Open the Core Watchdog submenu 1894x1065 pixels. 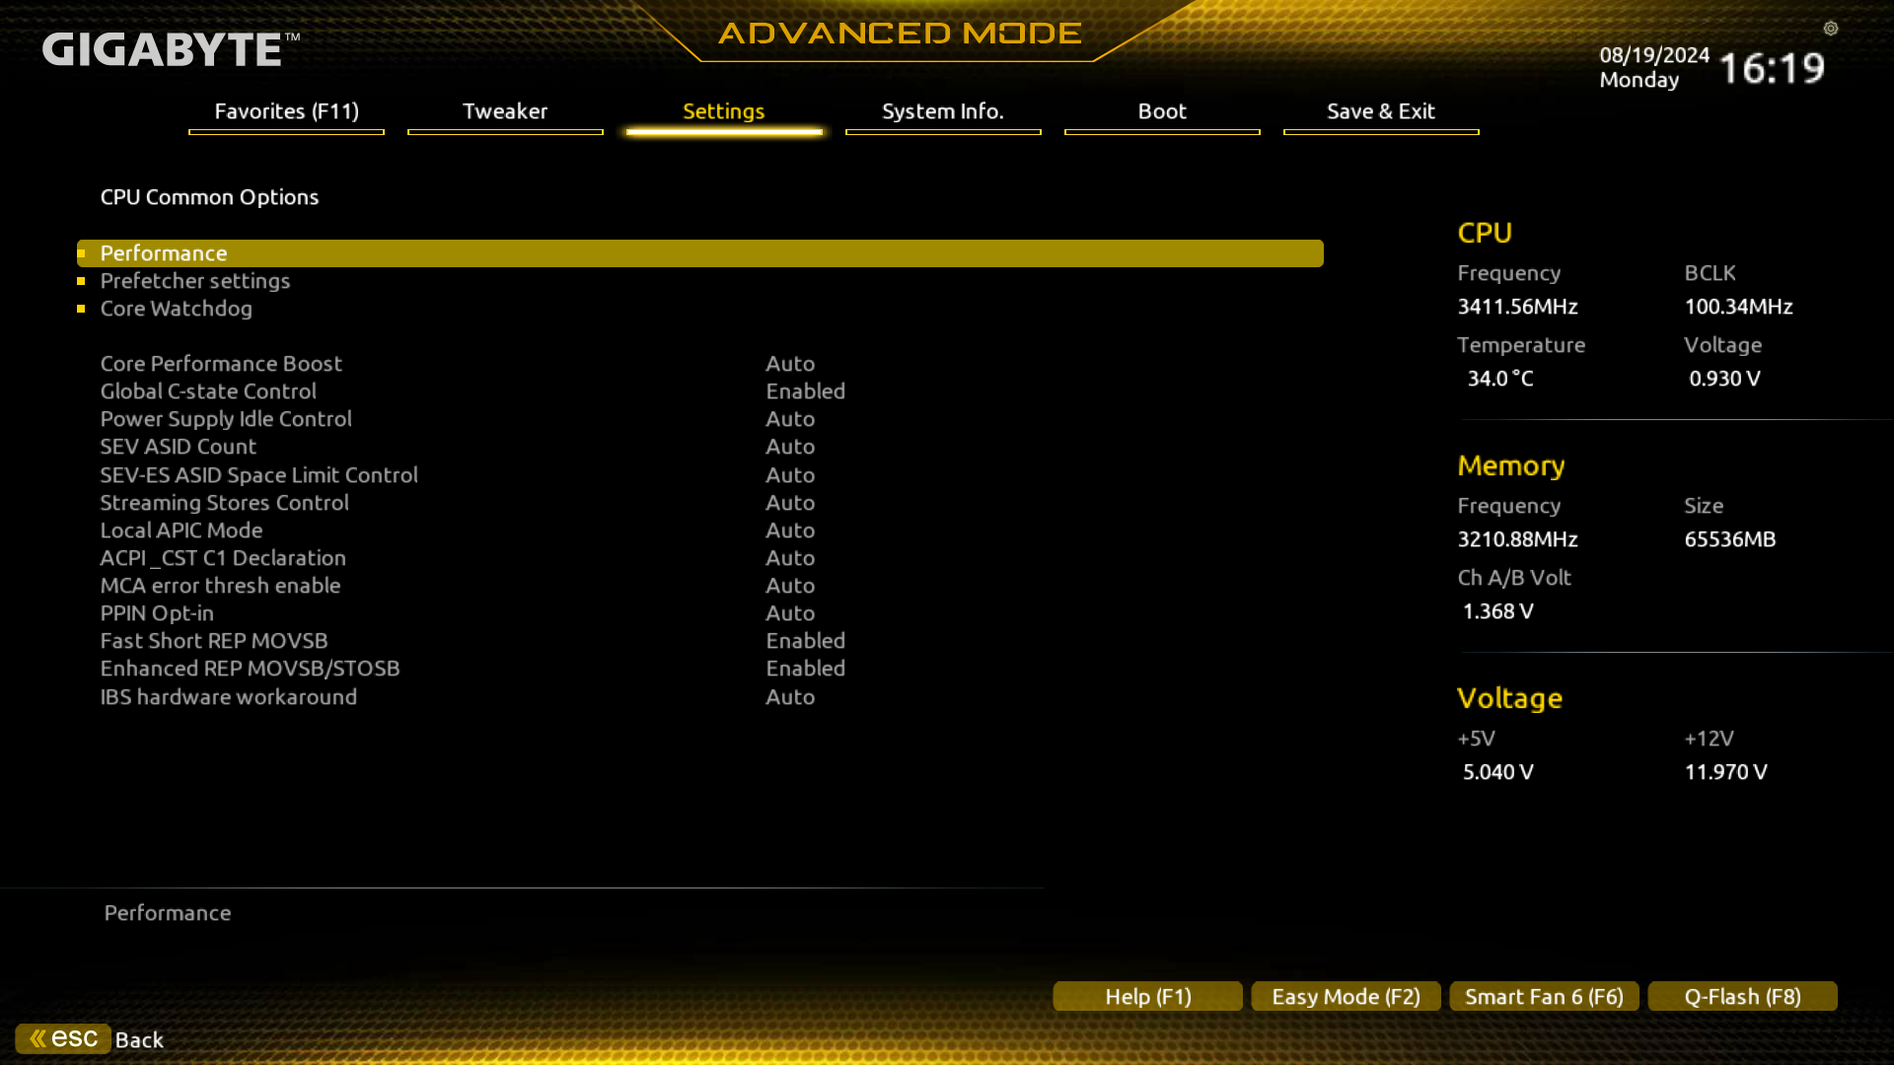pyautogui.click(x=177, y=309)
